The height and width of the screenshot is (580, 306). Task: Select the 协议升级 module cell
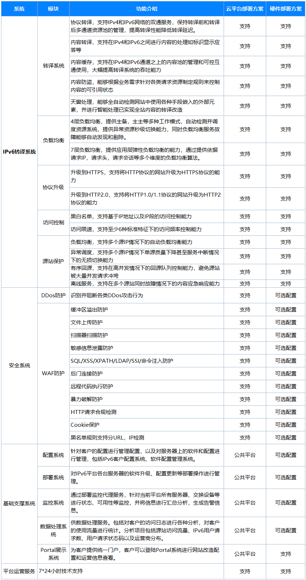[x=53, y=187]
